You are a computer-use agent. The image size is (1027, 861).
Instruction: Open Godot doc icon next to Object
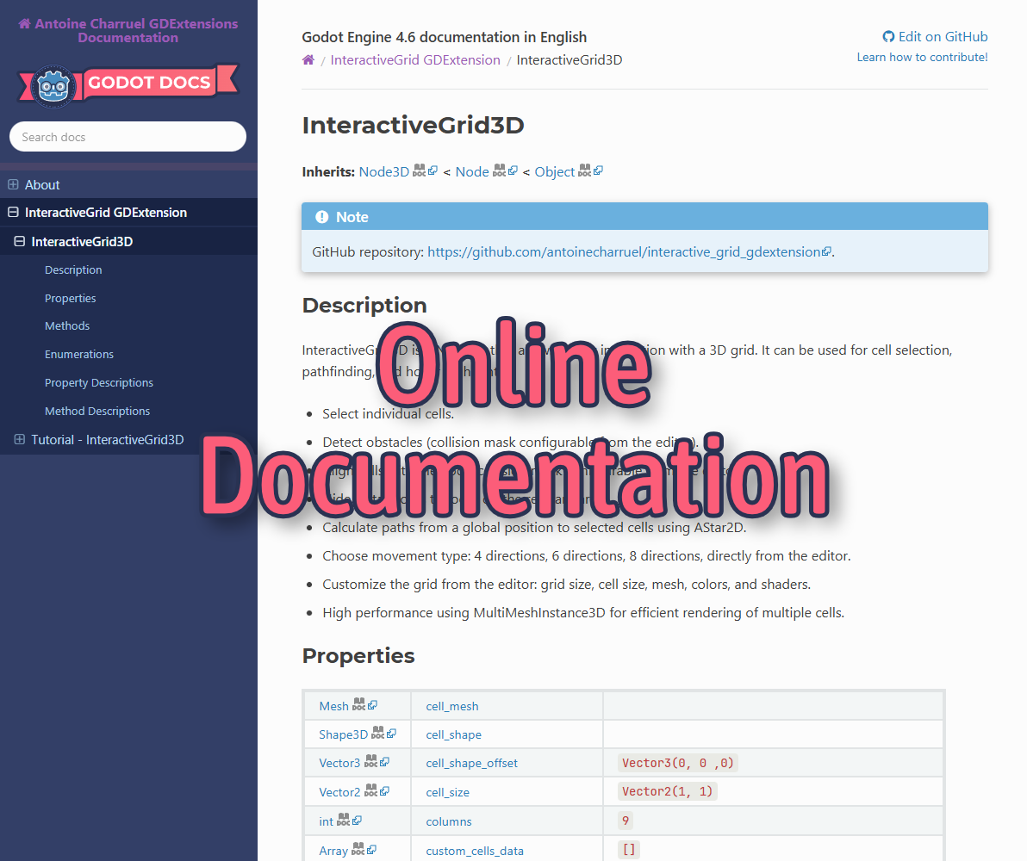pyautogui.click(x=584, y=170)
